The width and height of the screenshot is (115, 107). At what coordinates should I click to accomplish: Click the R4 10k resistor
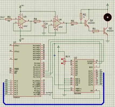pos(37,21)
